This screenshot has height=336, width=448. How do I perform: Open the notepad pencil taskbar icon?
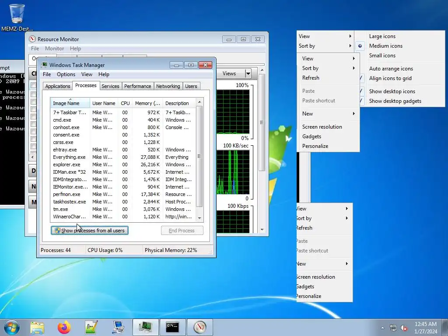91,327
